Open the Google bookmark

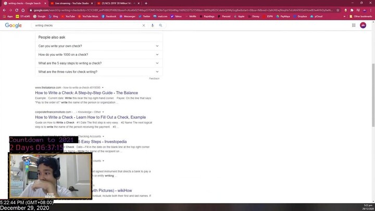40,17
